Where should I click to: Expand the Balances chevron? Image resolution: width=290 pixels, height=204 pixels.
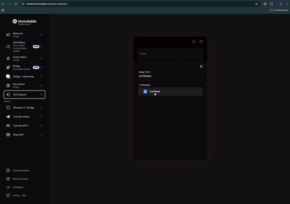(x=42, y=35)
